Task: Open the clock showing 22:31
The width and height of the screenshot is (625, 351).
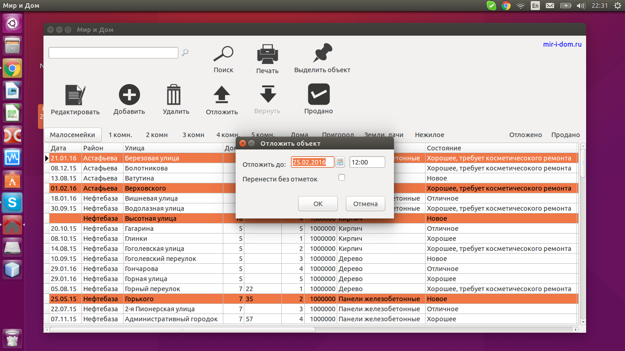Action: pos(599,5)
